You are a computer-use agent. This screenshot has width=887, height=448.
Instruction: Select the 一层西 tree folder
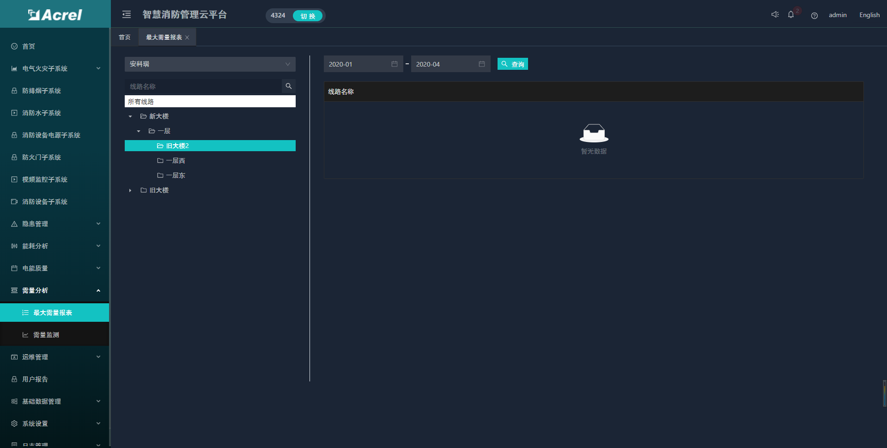coord(171,161)
